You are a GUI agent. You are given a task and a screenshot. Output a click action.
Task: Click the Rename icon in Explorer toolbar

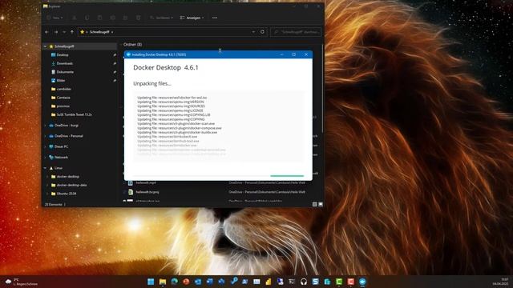click(x=112, y=18)
